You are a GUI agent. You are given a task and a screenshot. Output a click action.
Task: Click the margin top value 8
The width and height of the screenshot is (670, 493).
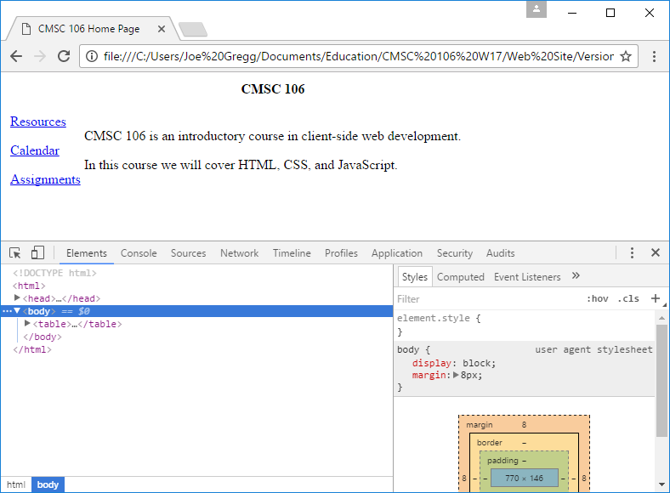(524, 425)
